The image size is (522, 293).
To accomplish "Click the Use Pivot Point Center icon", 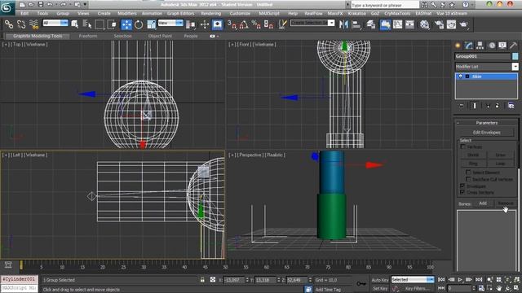I will (x=191, y=24).
